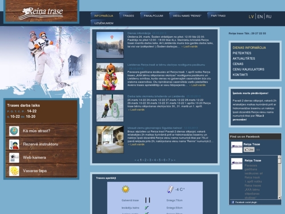Viewport: 285px width, 214px height.
Task: Click the hot air balloon news thumbnail
Action: (x=110, y=45)
